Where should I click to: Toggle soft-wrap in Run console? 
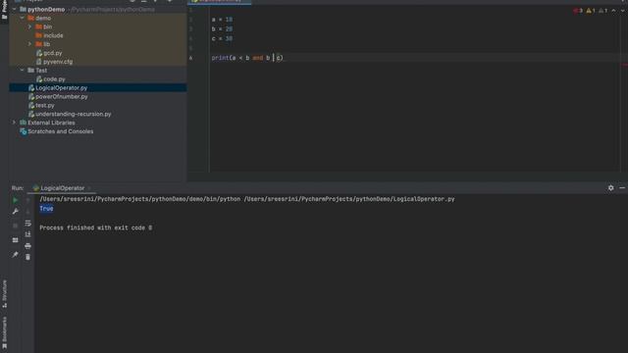27,223
